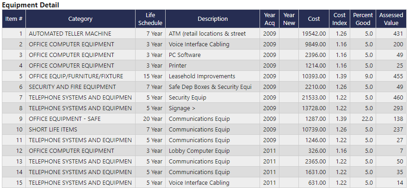Select the Year Acq column header

270,19
